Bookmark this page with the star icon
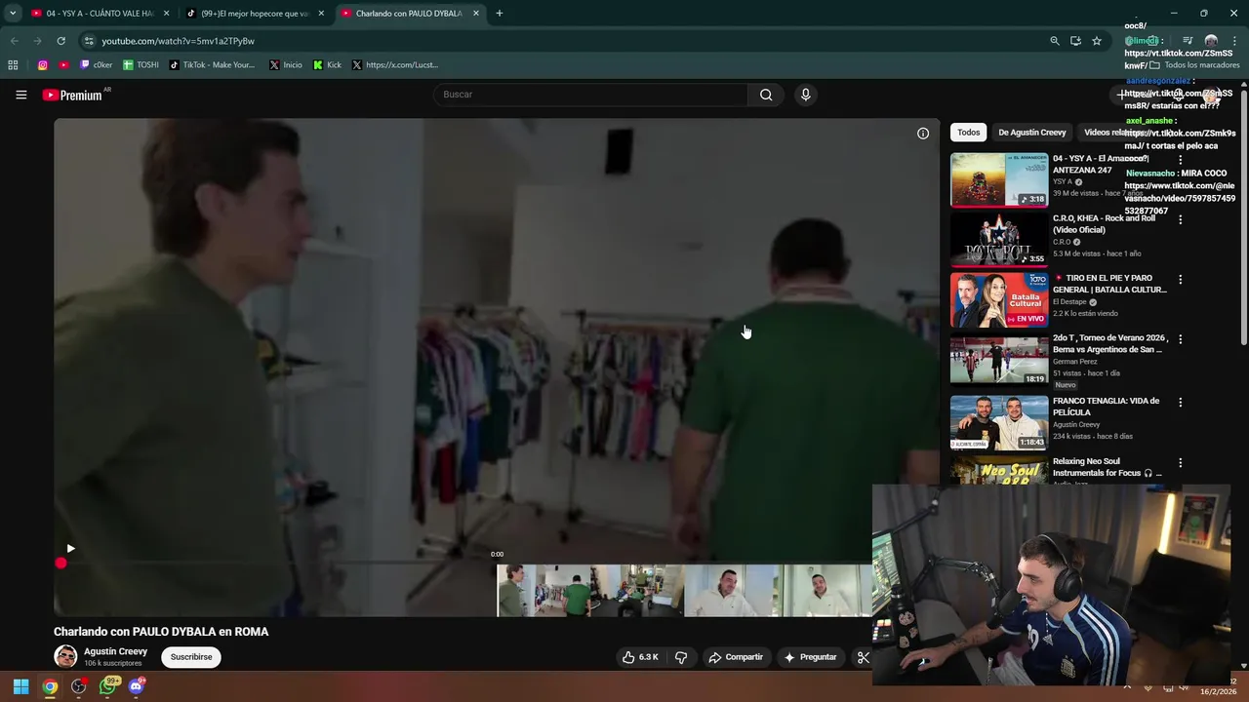This screenshot has width=1249, height=702. coord(1097,41)
